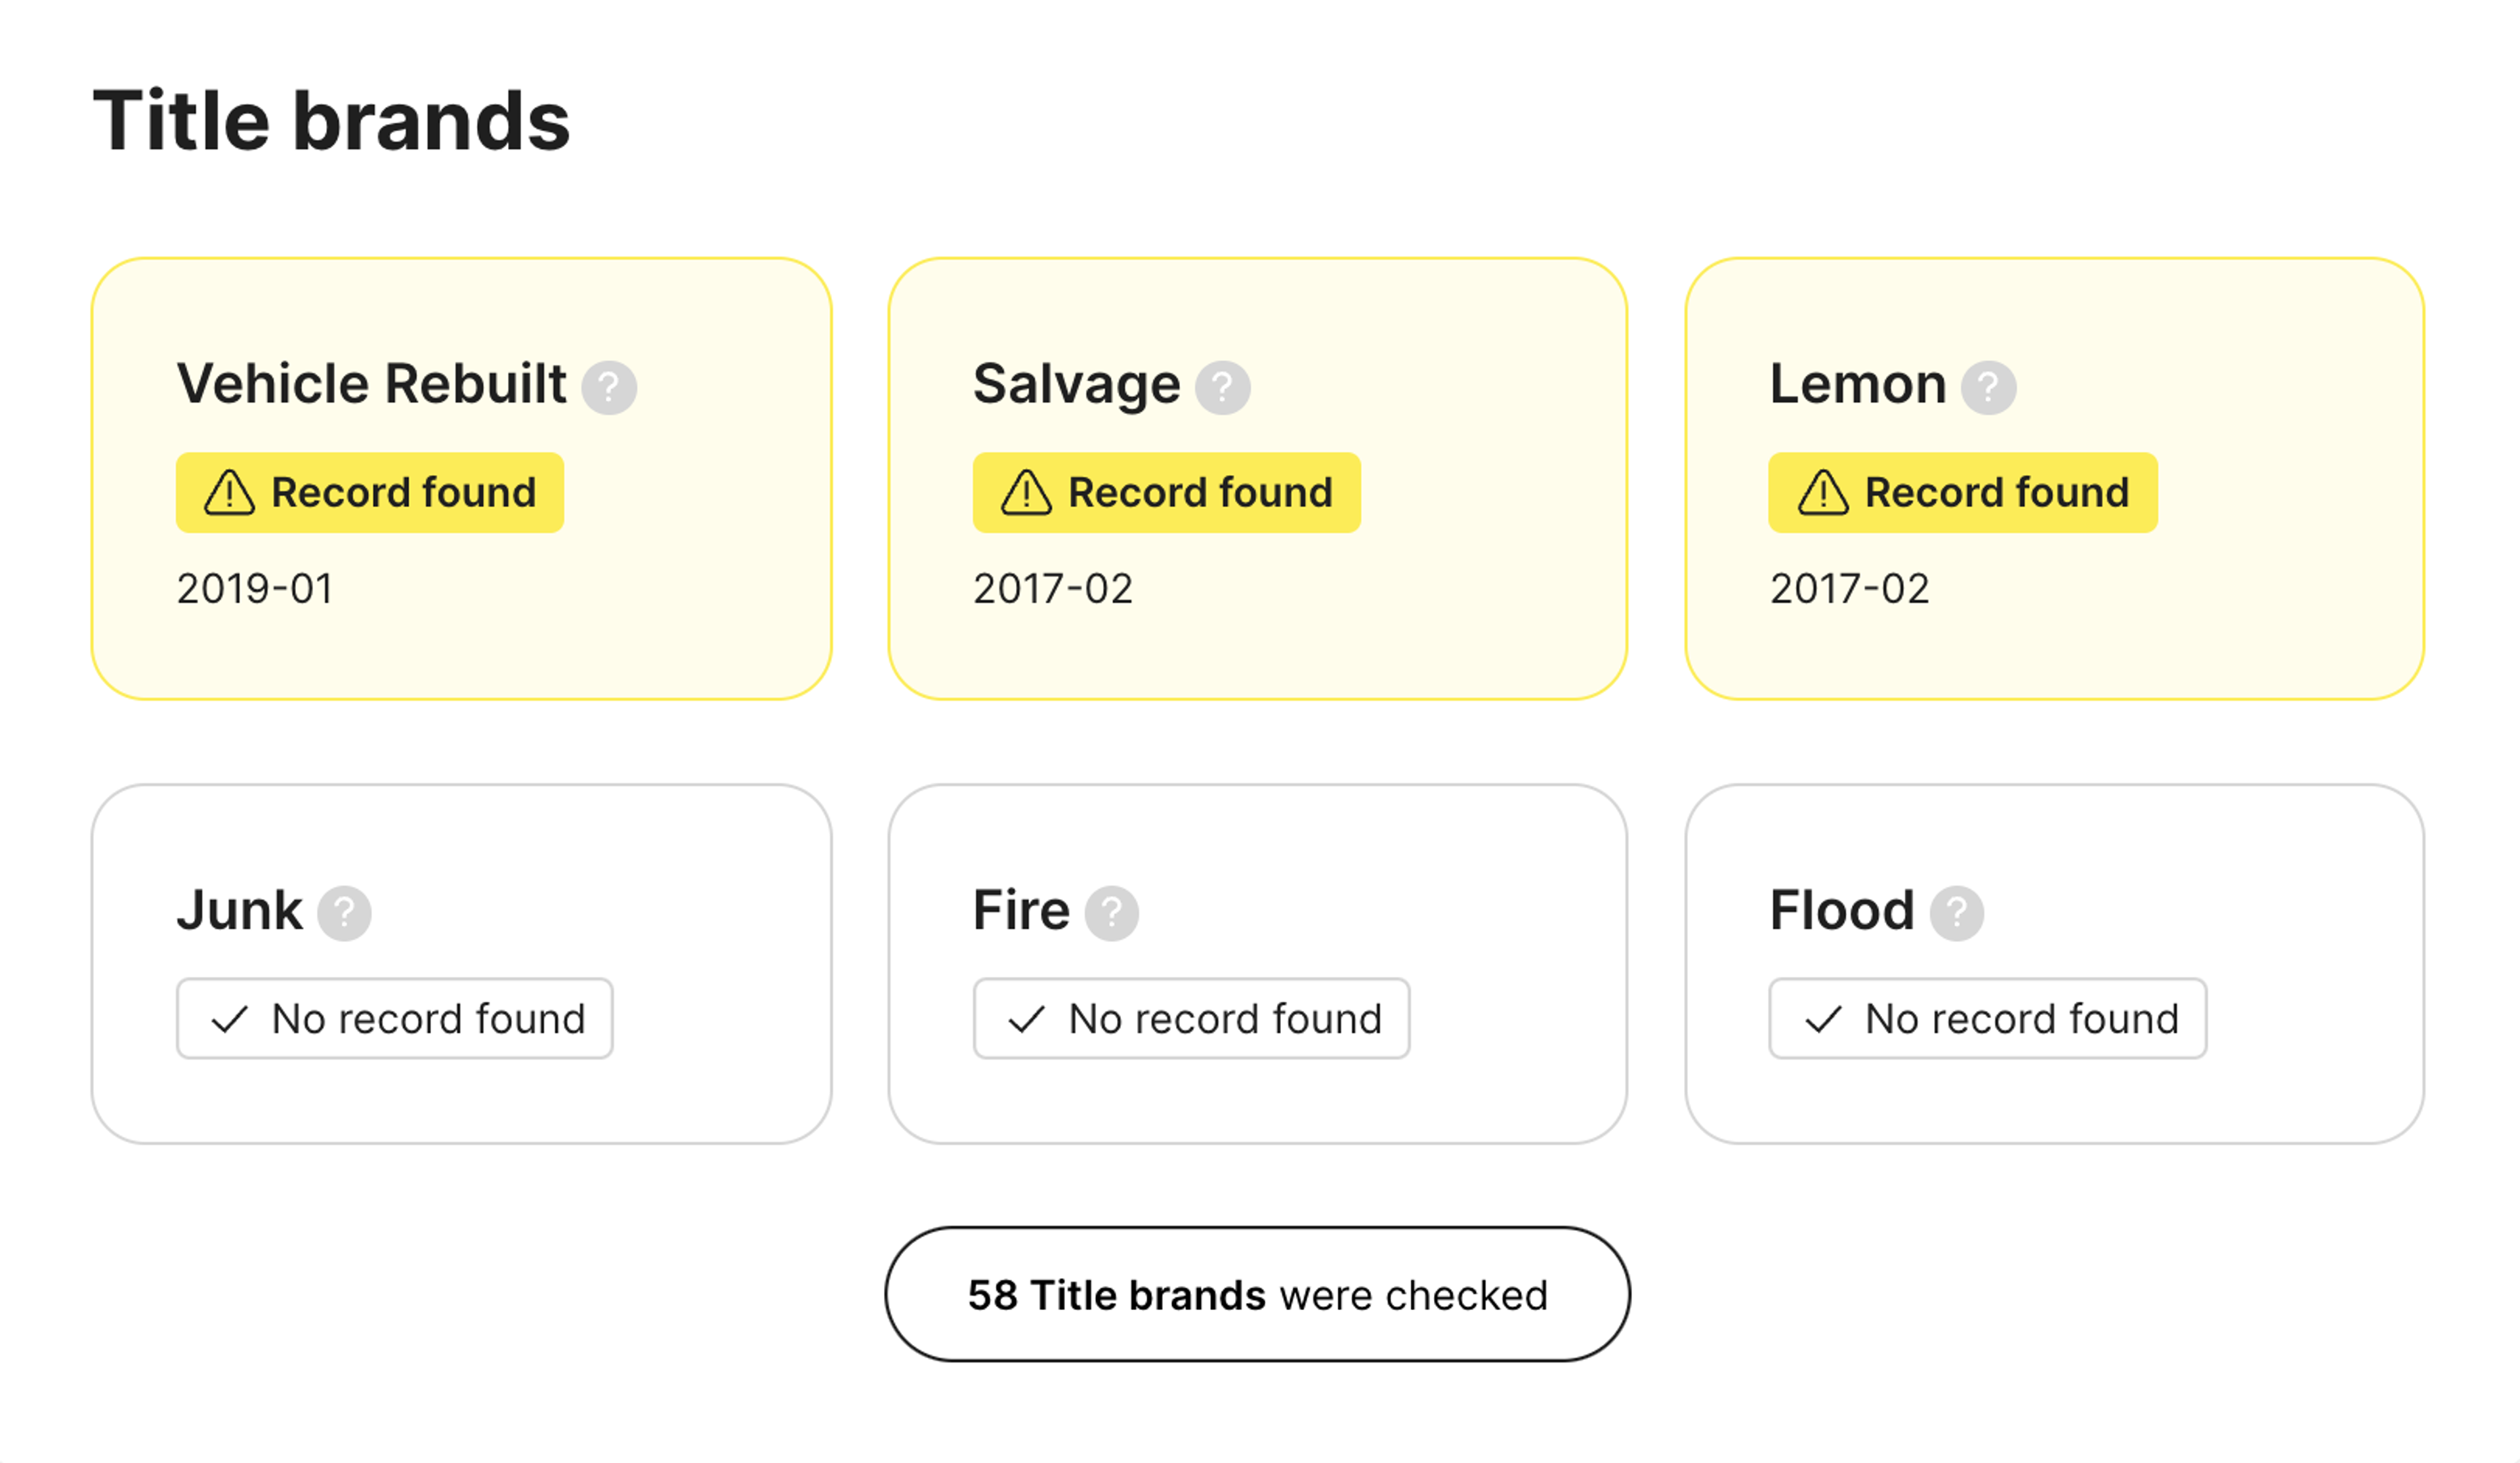The width and height of the screenshot is (2520, 1463).
Task: Click warning triangle in Vehicle Rebuilt badge
Action: (x=230, y=493)
